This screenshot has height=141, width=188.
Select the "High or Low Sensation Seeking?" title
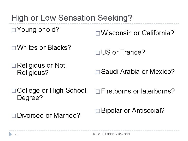click(72, 18)
